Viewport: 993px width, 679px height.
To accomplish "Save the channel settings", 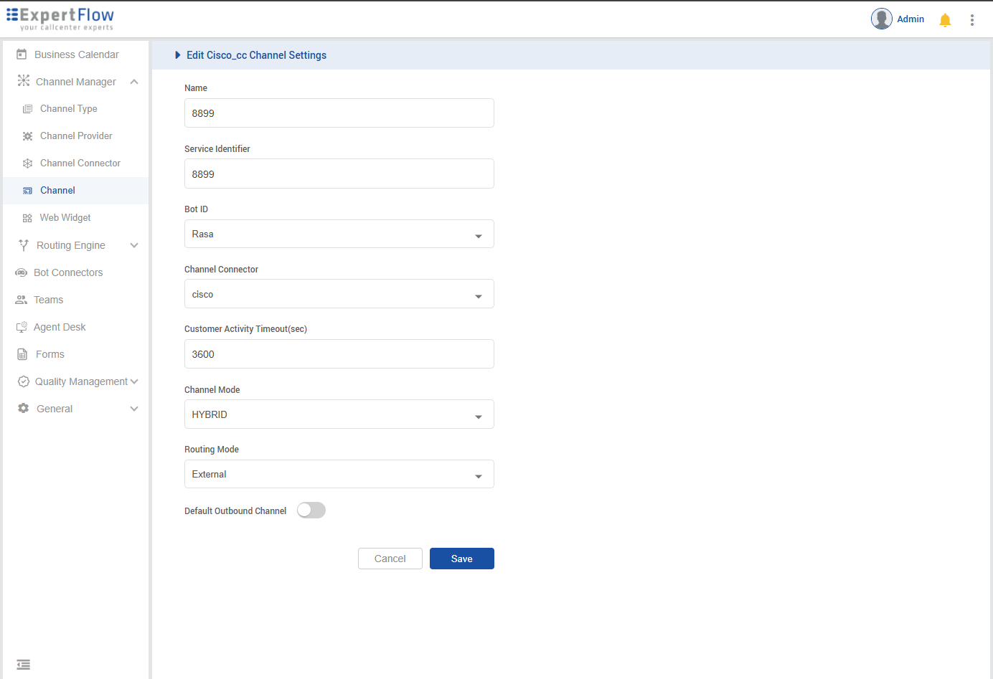I will pyautogui.click(x=461, y=559).
